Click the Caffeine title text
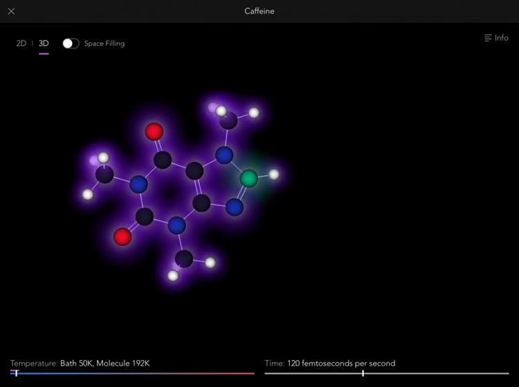519x387 pixels. [259, 11]
